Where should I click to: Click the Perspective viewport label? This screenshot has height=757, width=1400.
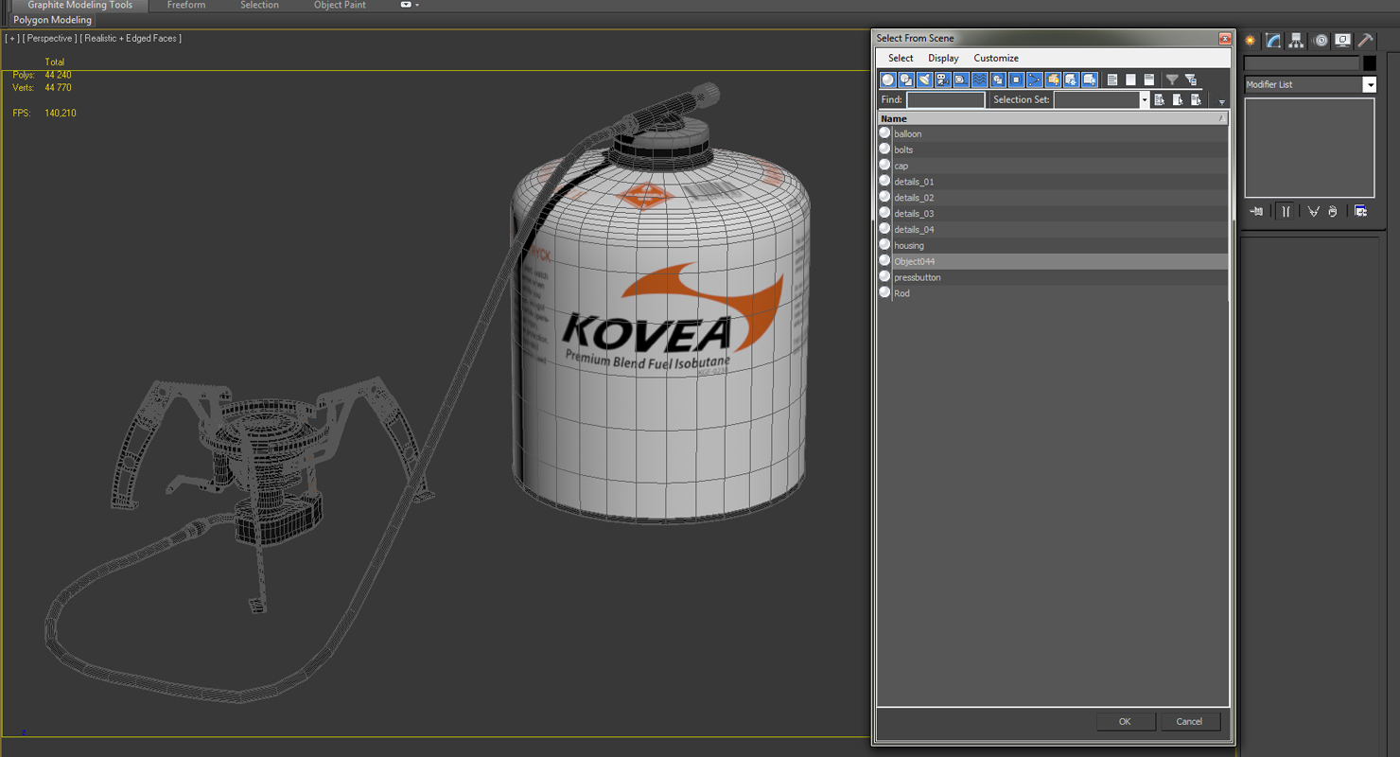pyautogui.click(x=49, y=38)
